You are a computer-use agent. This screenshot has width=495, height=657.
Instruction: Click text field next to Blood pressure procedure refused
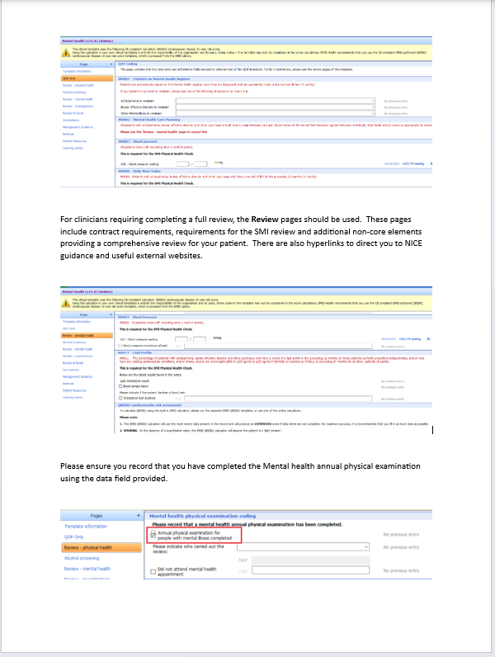[x=278, y=346]
